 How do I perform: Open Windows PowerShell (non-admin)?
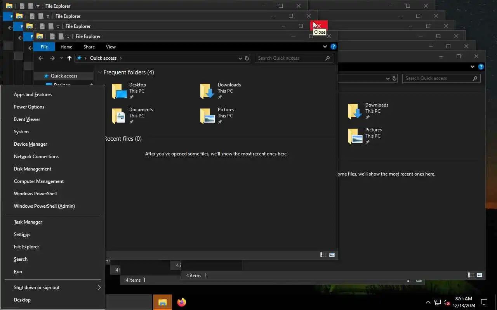53,194
